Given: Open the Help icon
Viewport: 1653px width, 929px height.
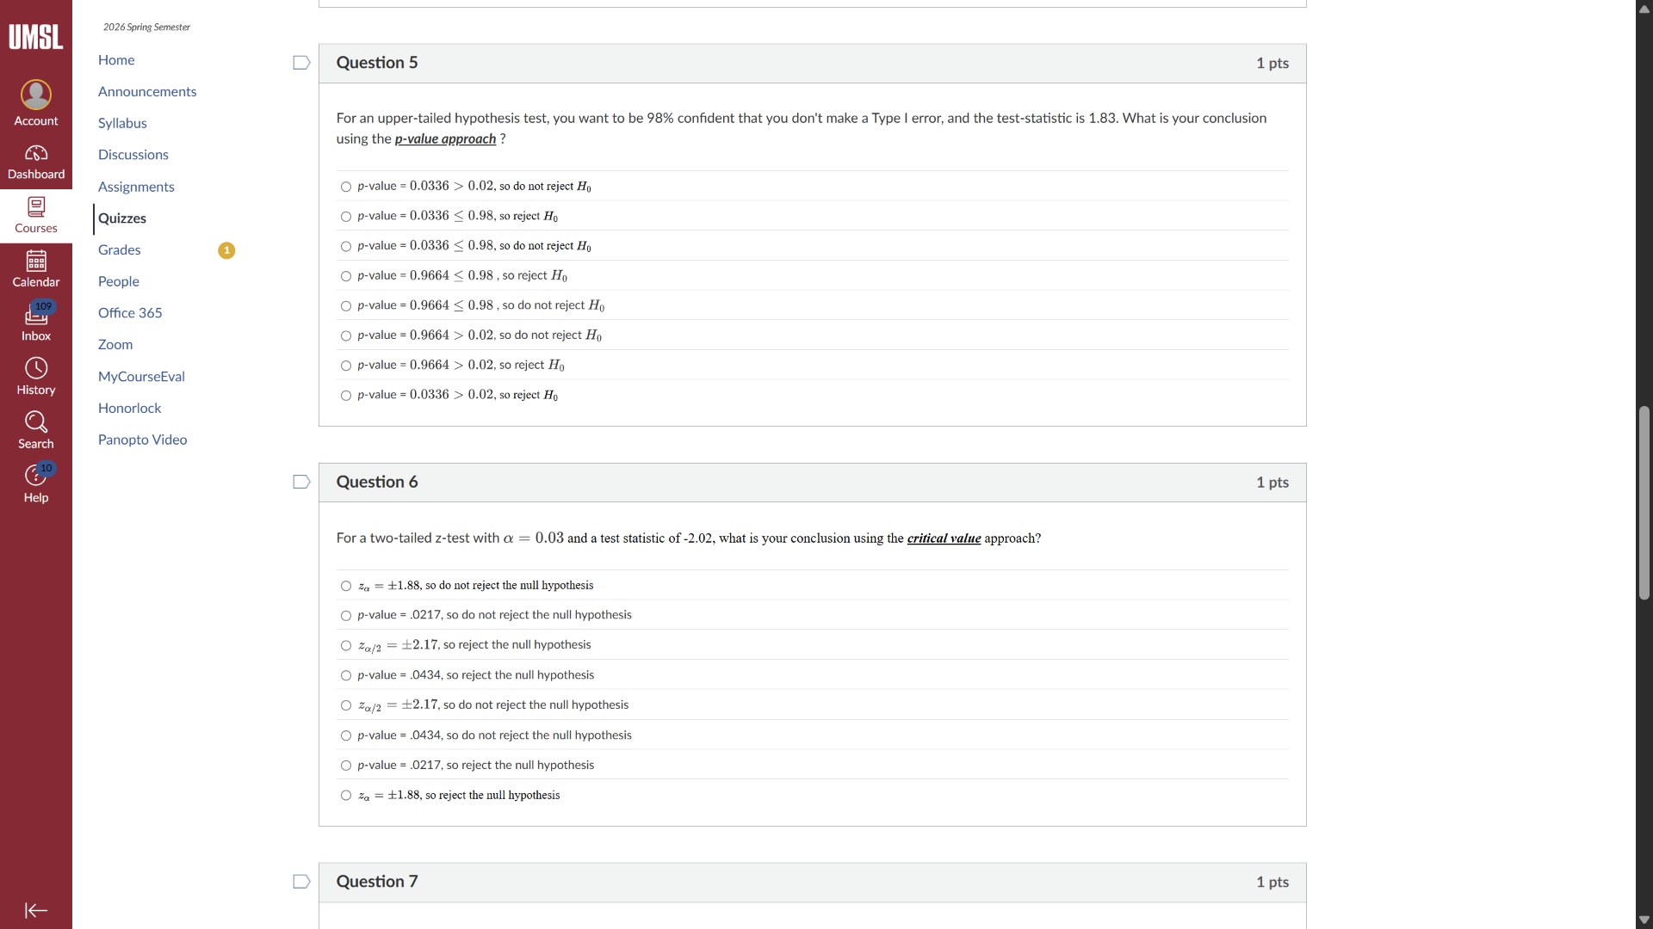Looking at the screenshot, I should (36, 476).
